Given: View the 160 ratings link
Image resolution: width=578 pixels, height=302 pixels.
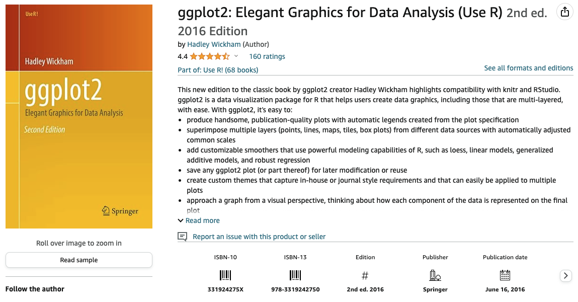Looking at the screenshot, I should [267, 56].
